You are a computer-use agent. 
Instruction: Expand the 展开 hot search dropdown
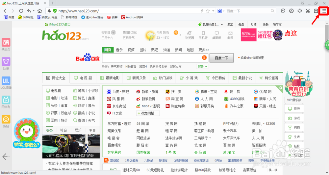coord(202,67)
